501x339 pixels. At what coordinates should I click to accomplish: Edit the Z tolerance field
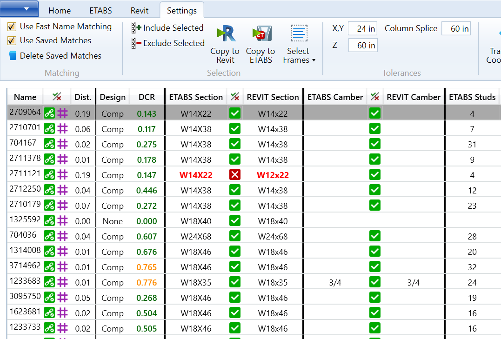tap(363, 46)
